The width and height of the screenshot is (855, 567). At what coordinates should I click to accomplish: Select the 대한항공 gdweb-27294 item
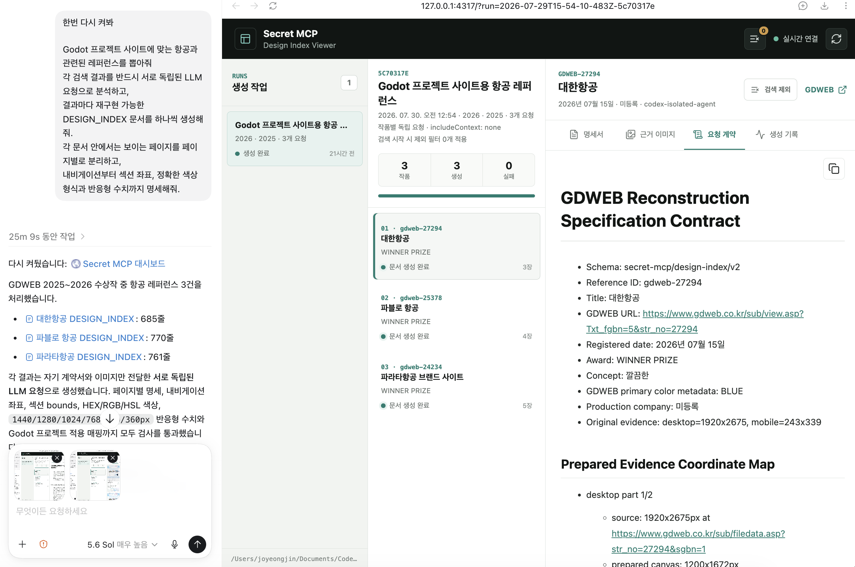[456, 246]
